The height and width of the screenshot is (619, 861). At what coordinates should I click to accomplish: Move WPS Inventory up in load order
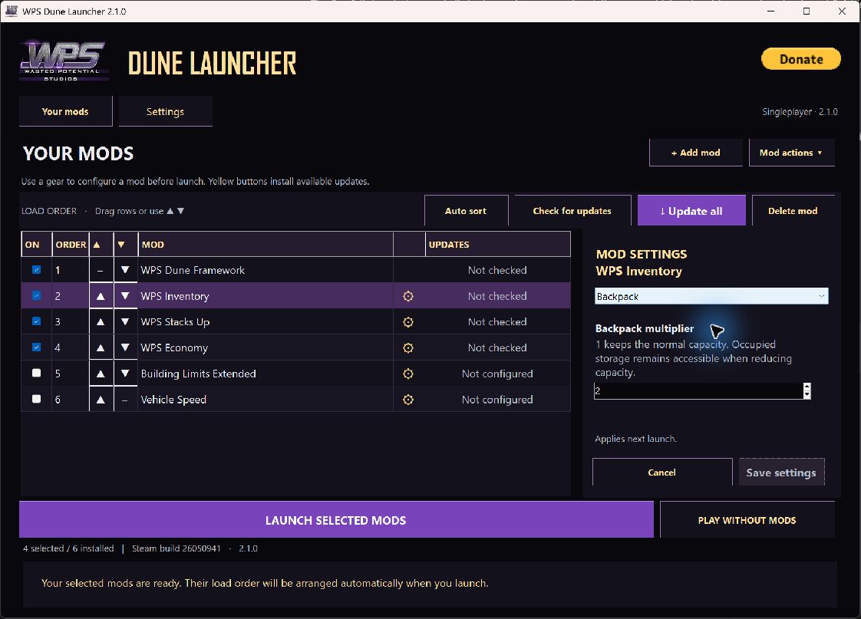coord(101,296)
